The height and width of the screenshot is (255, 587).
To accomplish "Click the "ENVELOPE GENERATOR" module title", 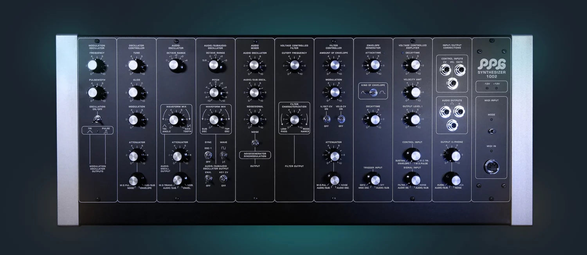I will [x=373, y=47].
